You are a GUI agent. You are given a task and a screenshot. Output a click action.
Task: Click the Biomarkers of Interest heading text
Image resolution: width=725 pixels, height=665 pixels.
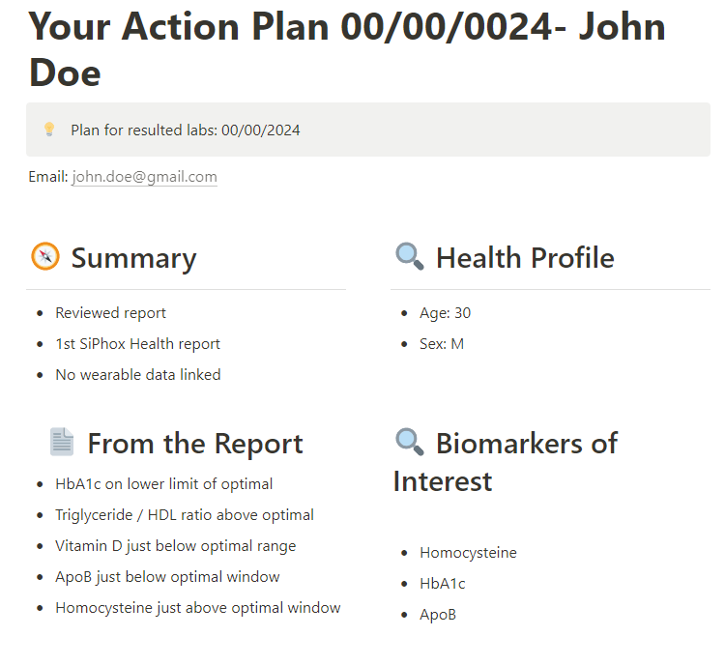tap(526, 444)
